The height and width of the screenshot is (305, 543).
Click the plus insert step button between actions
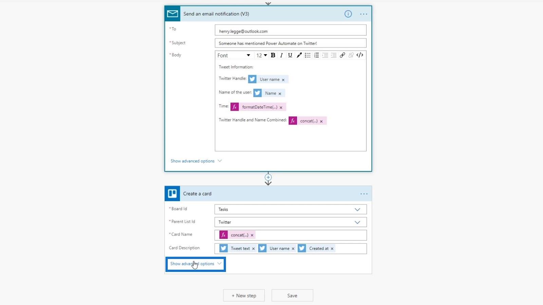pyautogui.click(x=268, y=177)
